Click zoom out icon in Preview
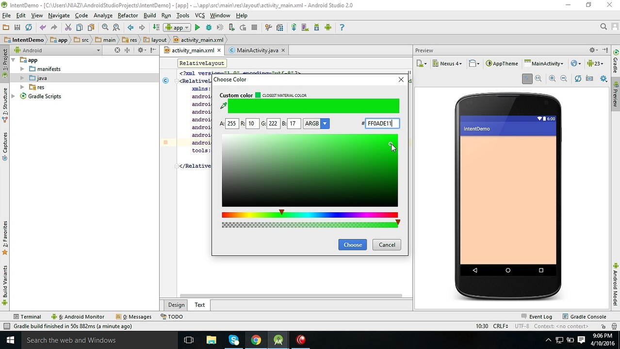 click(564, 79)
